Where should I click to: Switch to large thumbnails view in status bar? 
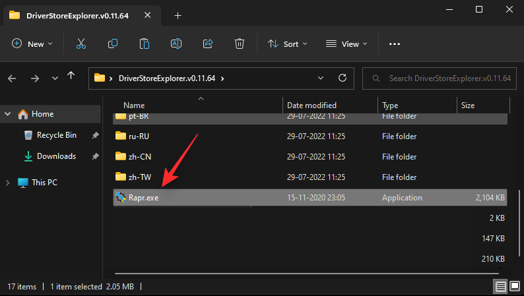click(x=513, y=287)
